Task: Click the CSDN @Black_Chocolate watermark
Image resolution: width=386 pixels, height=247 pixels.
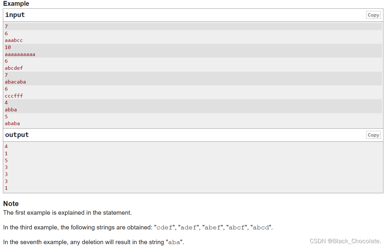Action: click(346, 241)
